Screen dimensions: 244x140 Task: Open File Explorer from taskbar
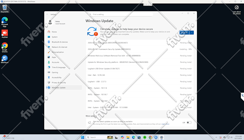point(128,137)
